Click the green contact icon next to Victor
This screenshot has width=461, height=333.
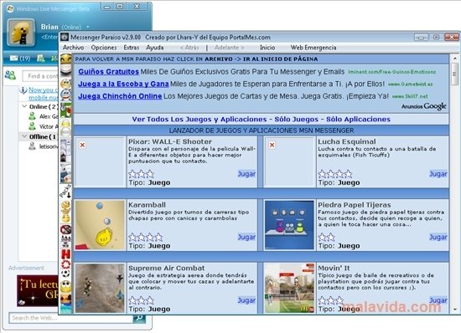point(32,126)
